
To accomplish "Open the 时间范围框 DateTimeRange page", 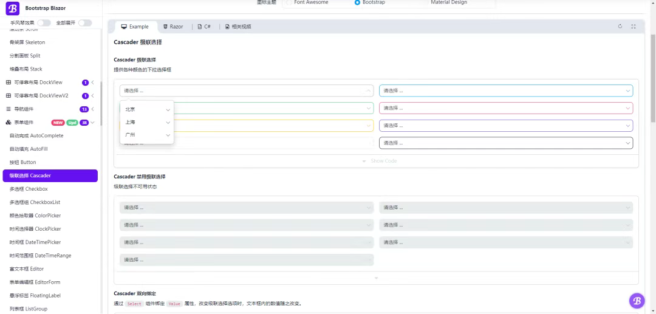I will 40,256.
